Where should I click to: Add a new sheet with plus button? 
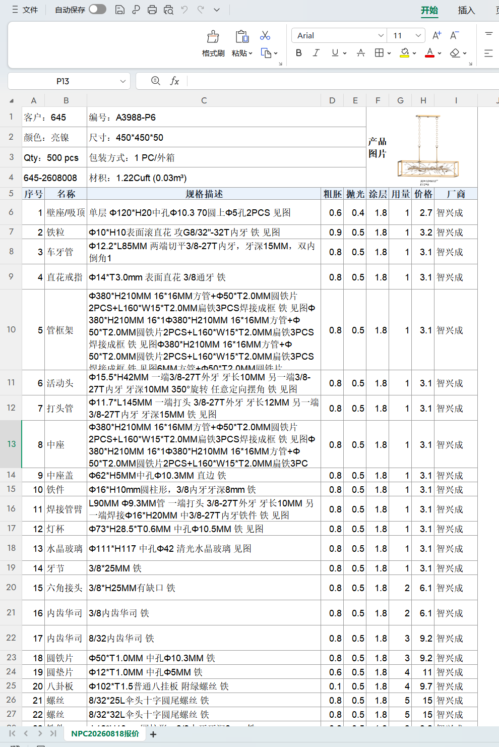153,734
